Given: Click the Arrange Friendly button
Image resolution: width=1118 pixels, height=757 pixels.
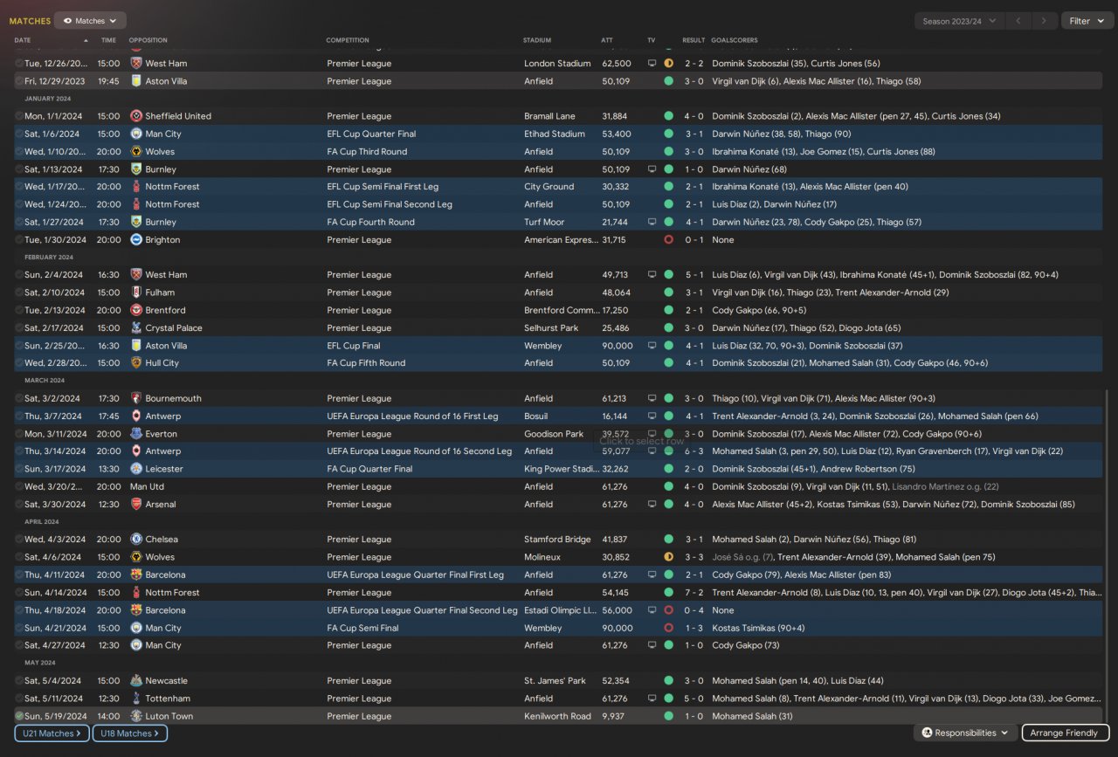Looking at the screenshot, I should click(x=1065, y=733).
